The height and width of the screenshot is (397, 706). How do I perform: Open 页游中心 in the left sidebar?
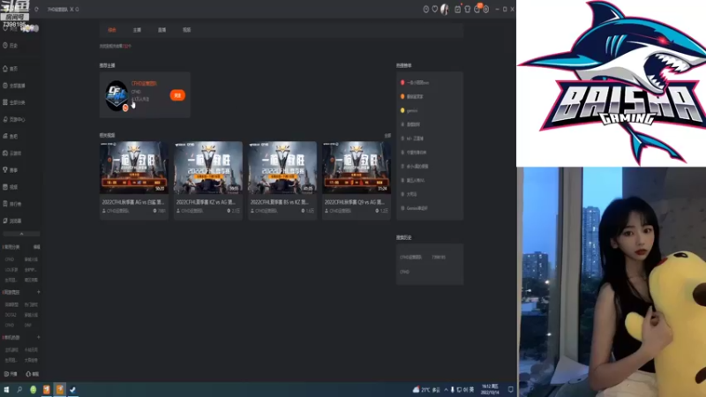[14, 119]
